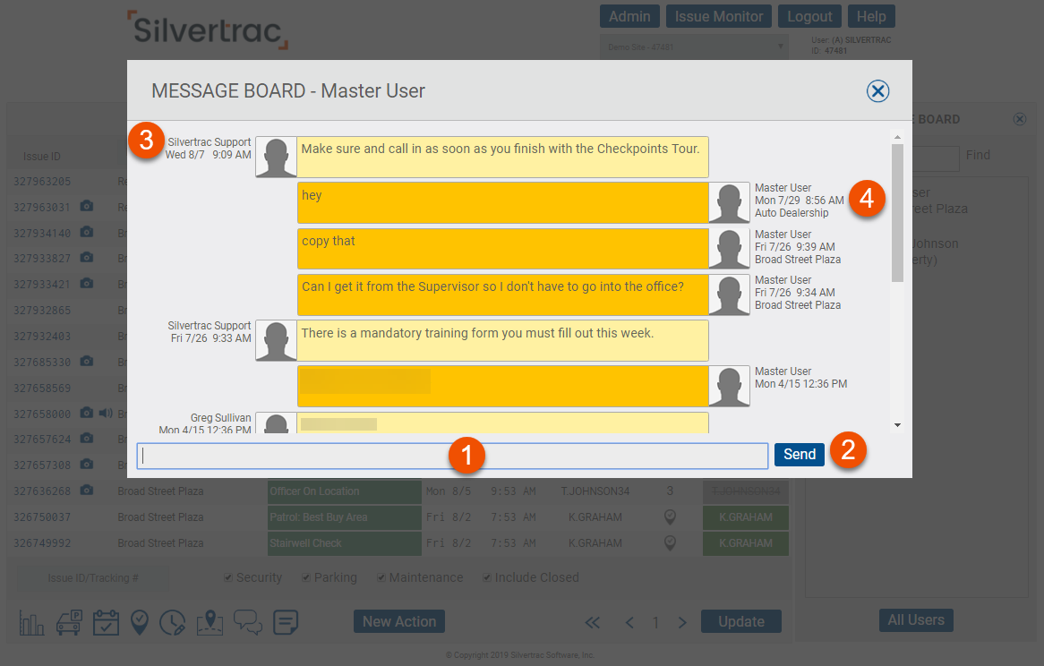Select issue ID 327932403
Image resolution: width=1044 pixels, height=666 pixels.
point(42,337)
